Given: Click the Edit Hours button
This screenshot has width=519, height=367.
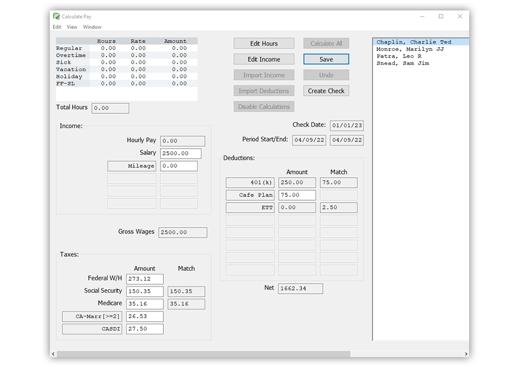Looking at the screenshot, I should coord(265,43).
